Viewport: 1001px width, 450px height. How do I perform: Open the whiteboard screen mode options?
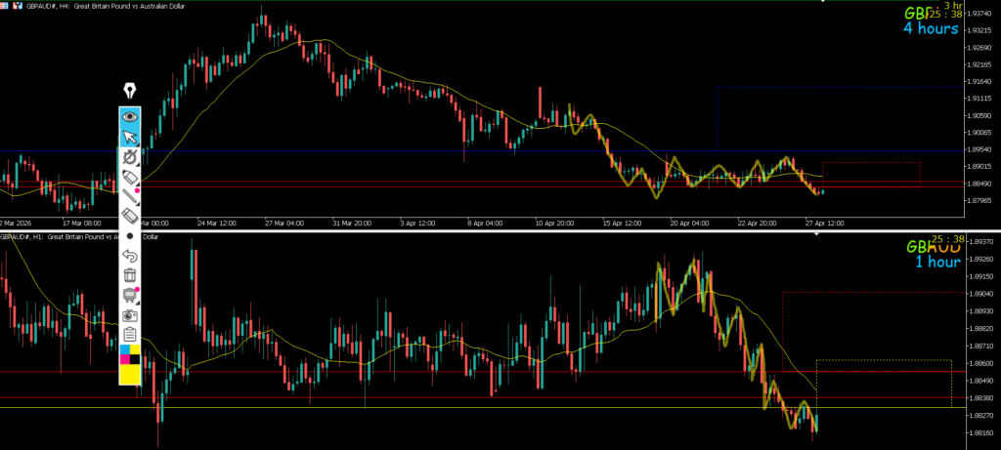tap(130, 296)
